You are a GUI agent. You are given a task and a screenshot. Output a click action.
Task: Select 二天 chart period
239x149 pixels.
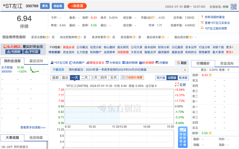85,78
